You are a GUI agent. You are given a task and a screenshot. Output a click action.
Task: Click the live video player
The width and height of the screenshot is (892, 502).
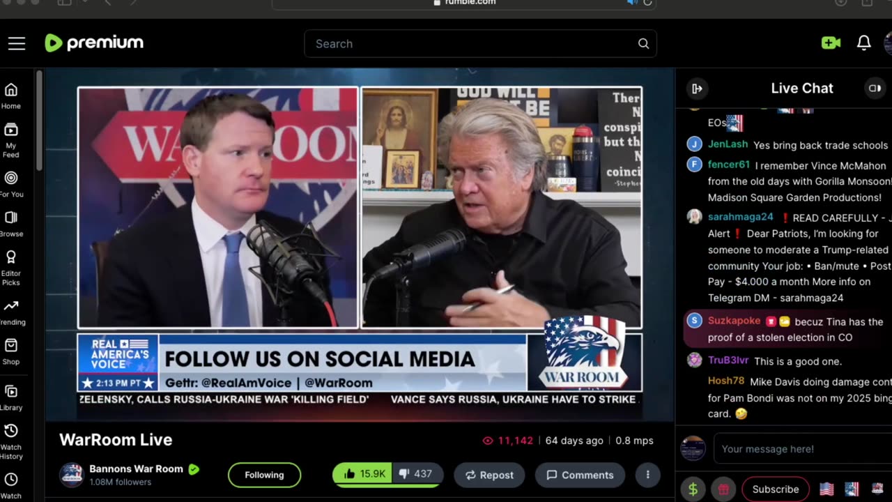coord(360,244)
